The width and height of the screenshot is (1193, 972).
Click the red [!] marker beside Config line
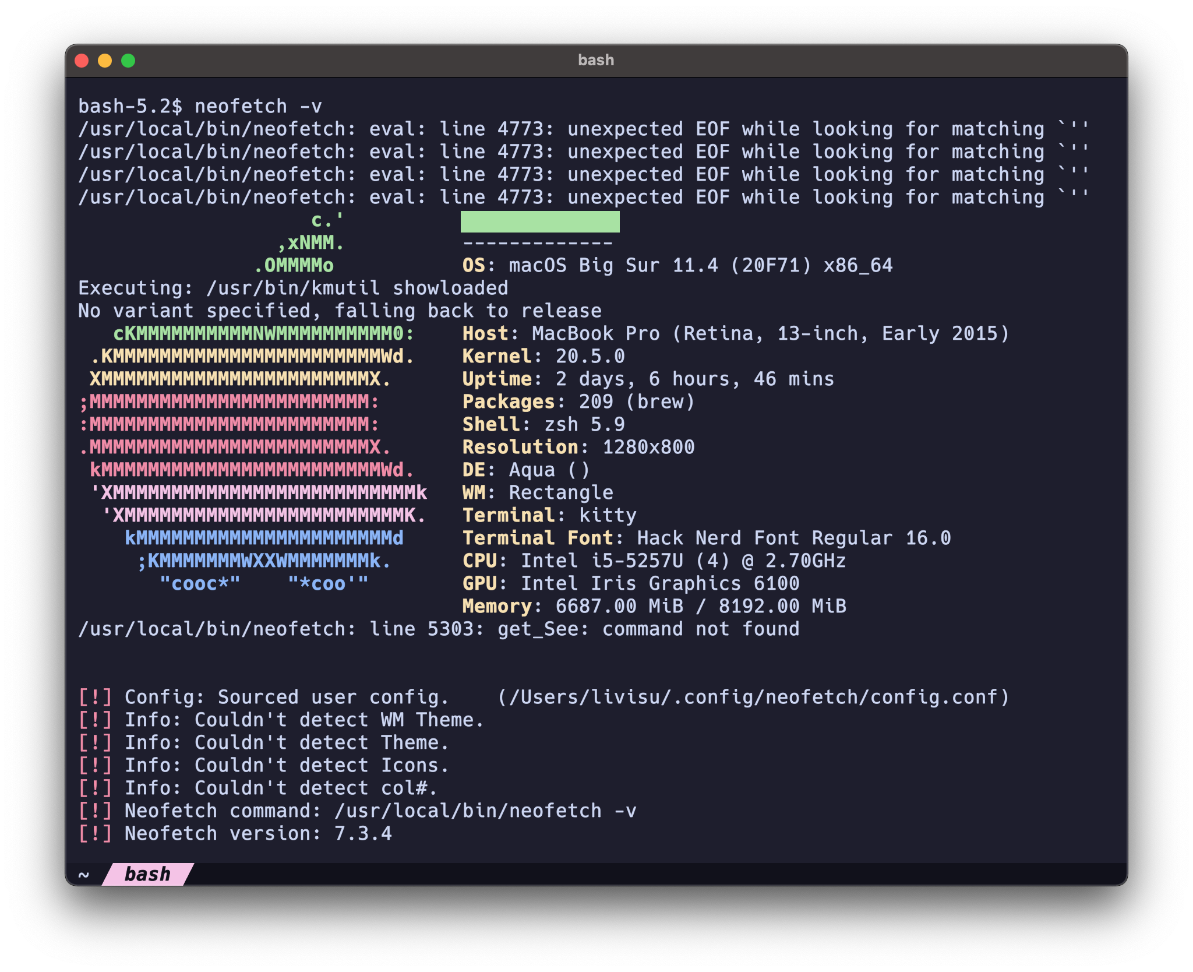pyautogui.click(x=95, y=697)
